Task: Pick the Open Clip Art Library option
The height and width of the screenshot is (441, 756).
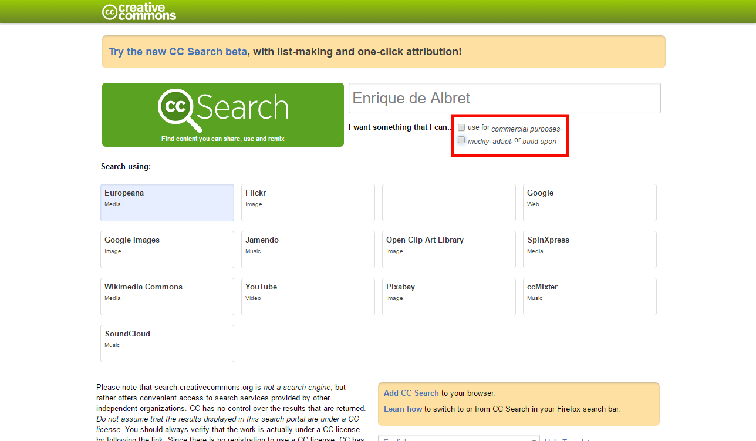Action: [449, 250]
